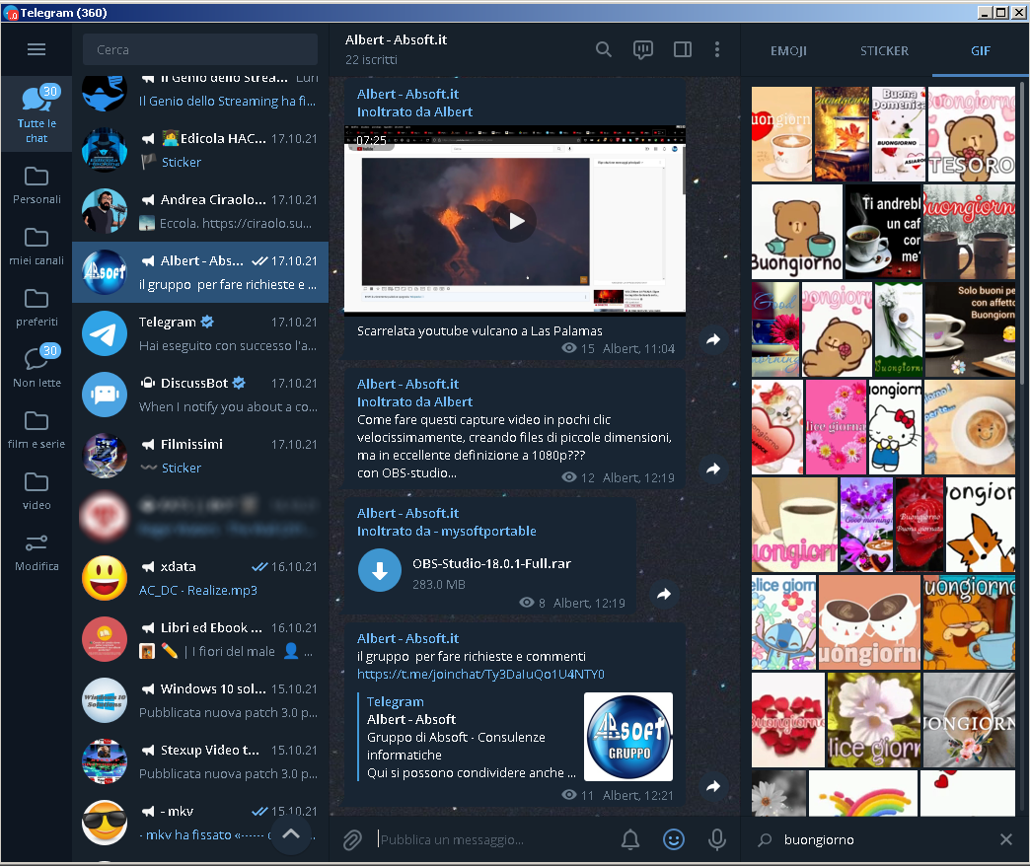
Task: Click the Telegram link preview title
Action: click(x=395, y=702)
